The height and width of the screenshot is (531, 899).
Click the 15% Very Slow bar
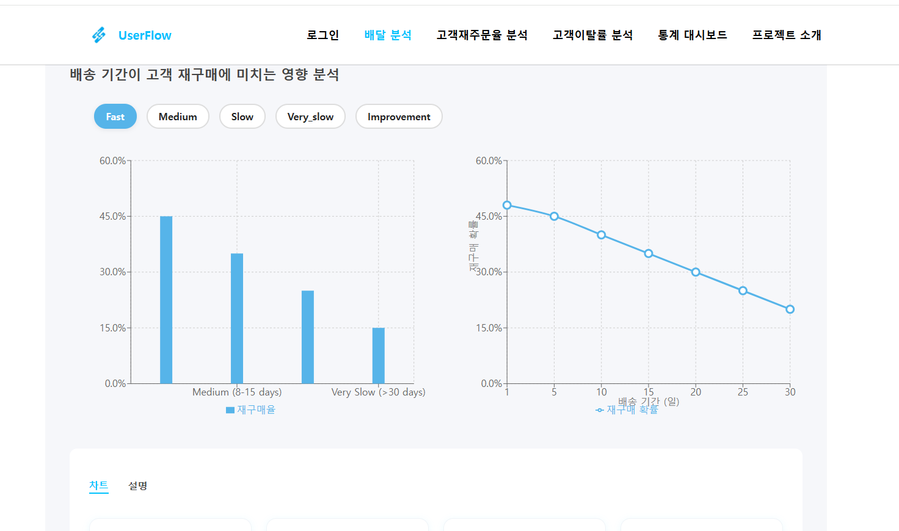tap(379, 355)
